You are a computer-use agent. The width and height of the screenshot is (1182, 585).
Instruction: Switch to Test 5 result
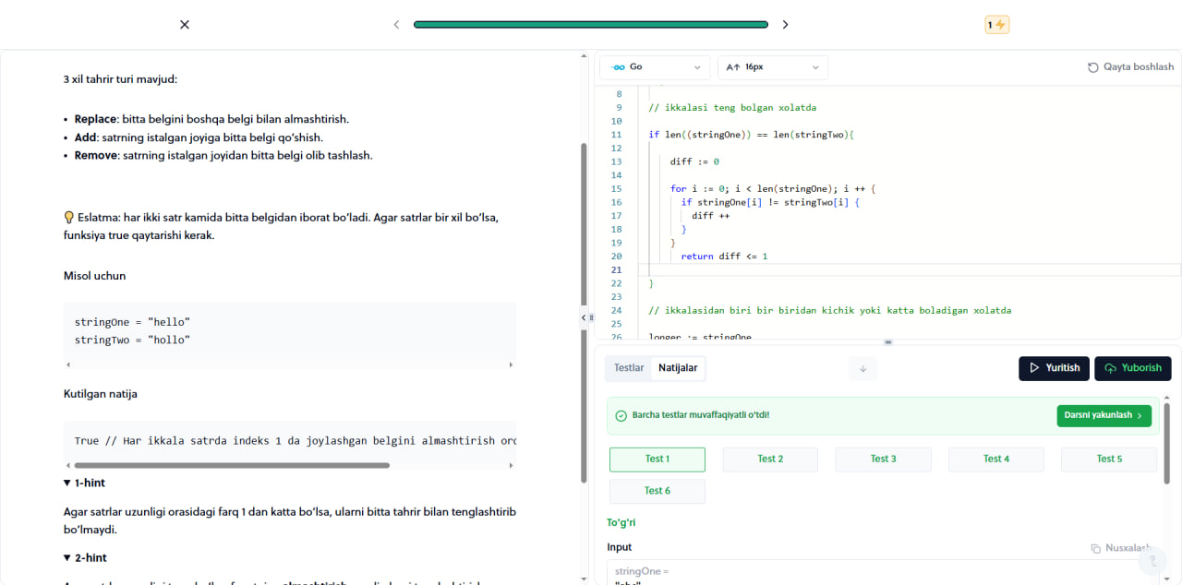tap(1109, 460)
